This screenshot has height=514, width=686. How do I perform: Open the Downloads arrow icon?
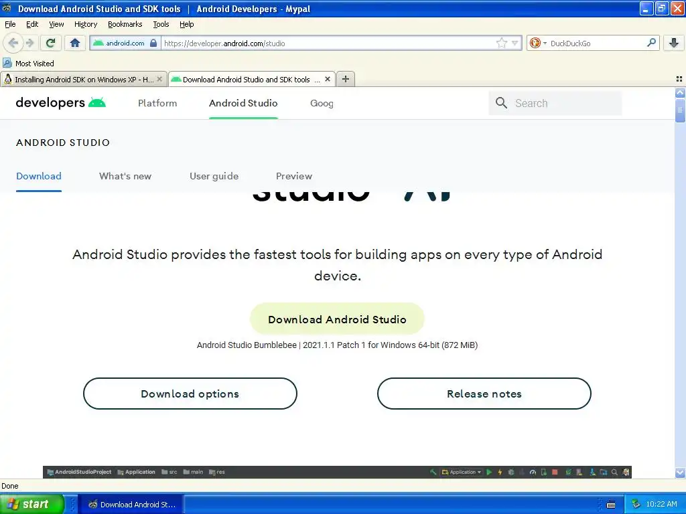[x=674, y=43]
